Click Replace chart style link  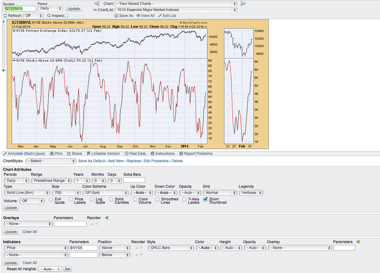click(133, 161)
